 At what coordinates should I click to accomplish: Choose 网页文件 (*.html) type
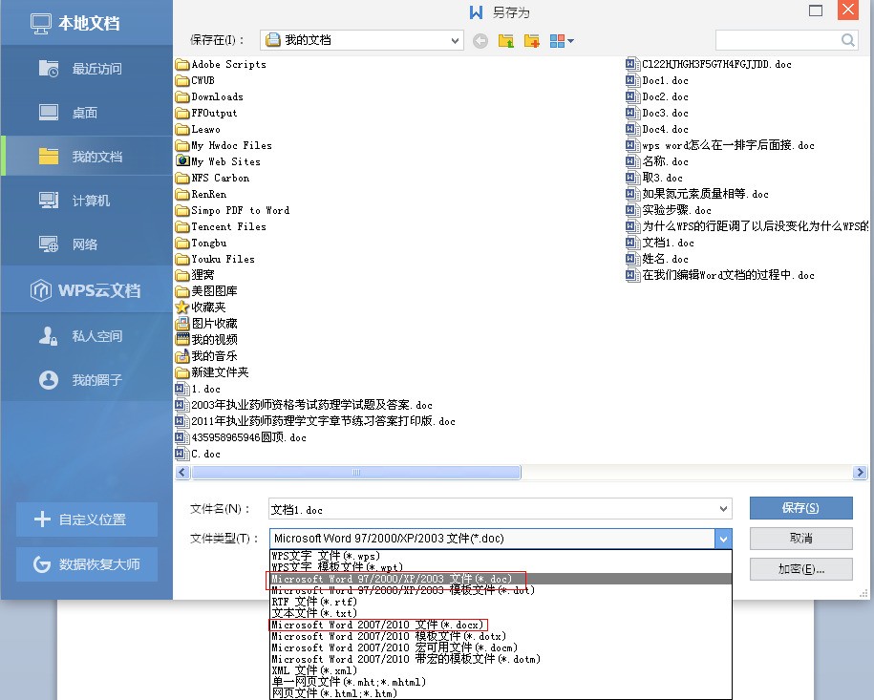click(x=501, y=693)
